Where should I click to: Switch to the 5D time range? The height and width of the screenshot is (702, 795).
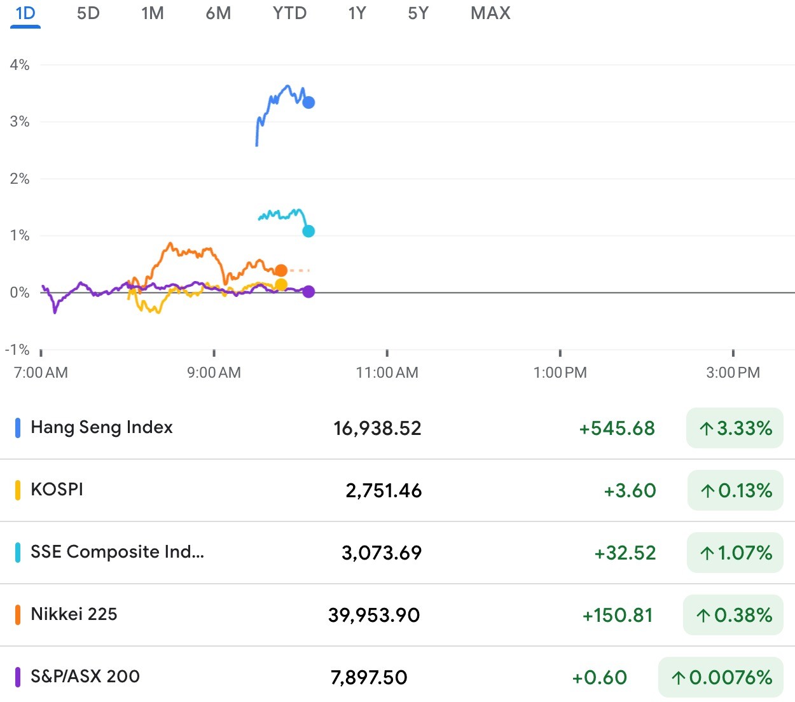[x=88, y=13]
